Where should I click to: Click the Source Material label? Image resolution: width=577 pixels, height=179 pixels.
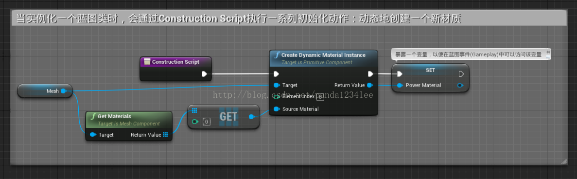[300, 109]
